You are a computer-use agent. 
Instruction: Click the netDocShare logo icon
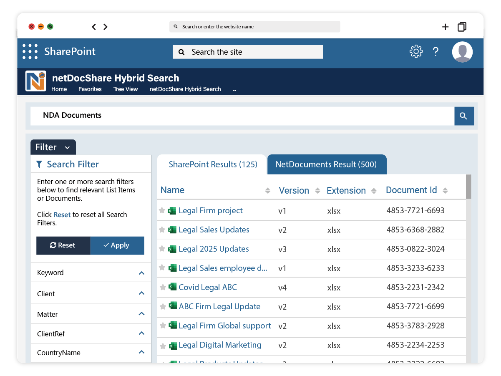click(x=35, y=81)
